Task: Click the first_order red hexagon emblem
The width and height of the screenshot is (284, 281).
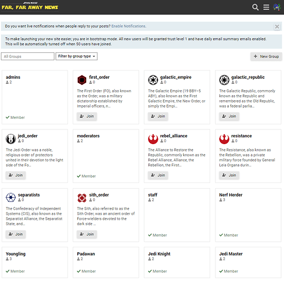Action: click(82, 80)
